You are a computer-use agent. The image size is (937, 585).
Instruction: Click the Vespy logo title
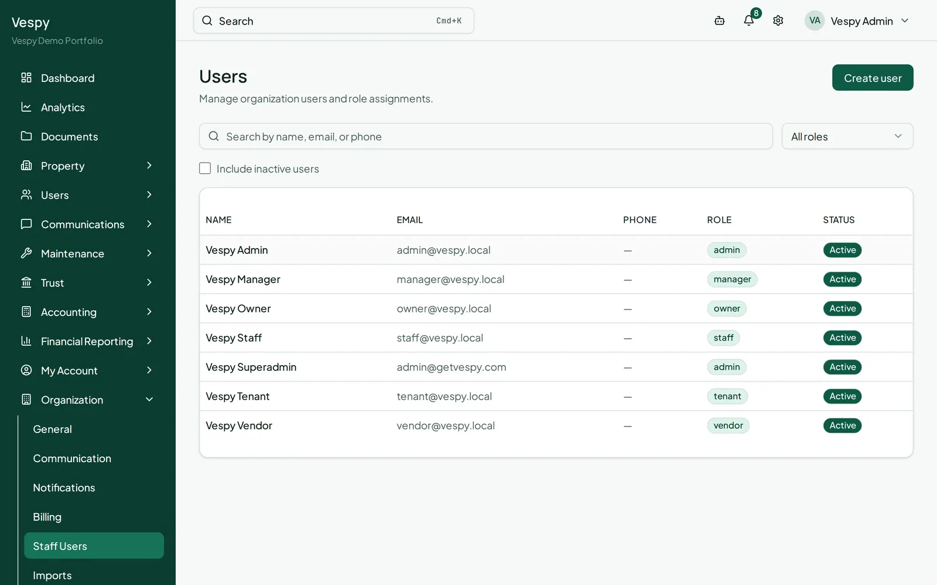pos(30,23)
